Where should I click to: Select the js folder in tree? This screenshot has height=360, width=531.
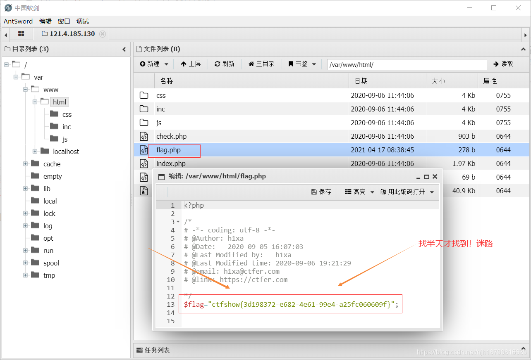(x=65, y=139)
